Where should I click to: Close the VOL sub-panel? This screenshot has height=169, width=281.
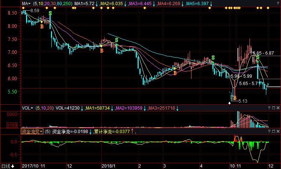coord(278,108)
